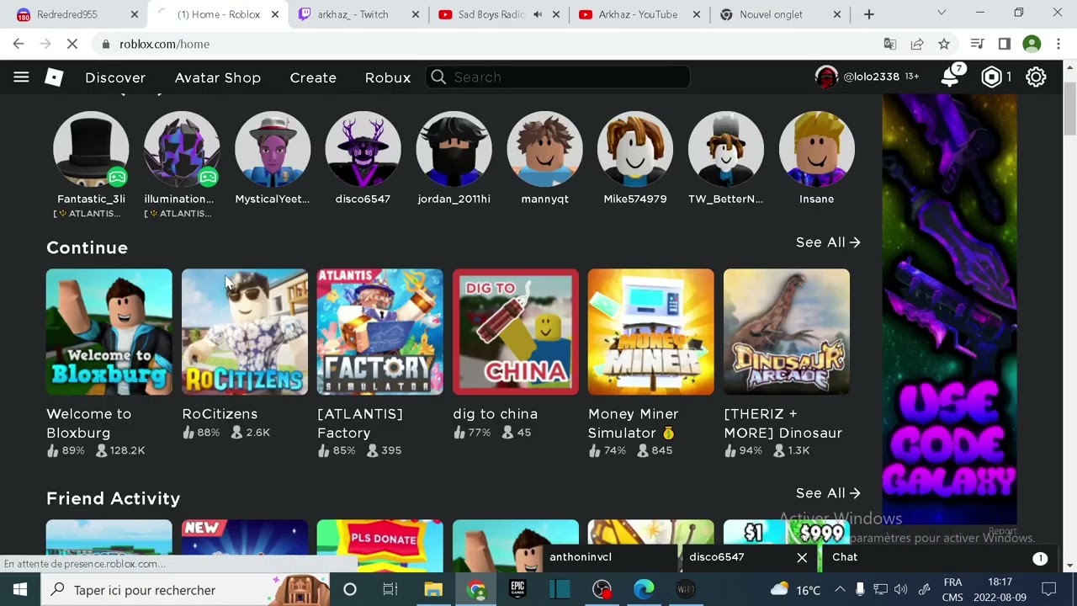The width and height of the screenshot is (1077, 606).
Task: Open the ATLANTIS Factory Simulator thumbnail
Action: [380, 332]
